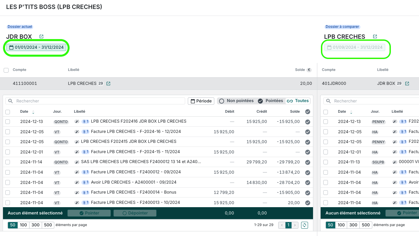
Task: Click pointed checkmark icon on 2024-12-13 QONTO row
Action: click(308, 122)
